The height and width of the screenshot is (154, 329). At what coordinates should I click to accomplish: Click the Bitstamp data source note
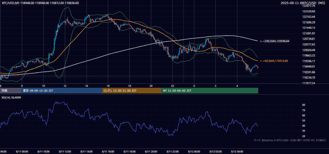click(290, 140)
